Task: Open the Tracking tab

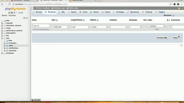Action: point(147,12)
